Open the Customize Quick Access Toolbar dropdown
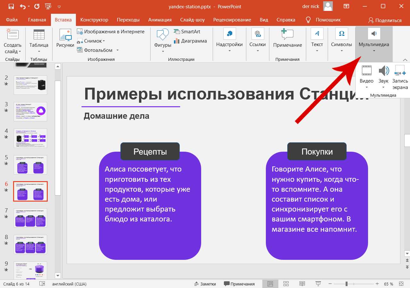The height and width of the screenshot is (288, 410). tap(59, 7)
